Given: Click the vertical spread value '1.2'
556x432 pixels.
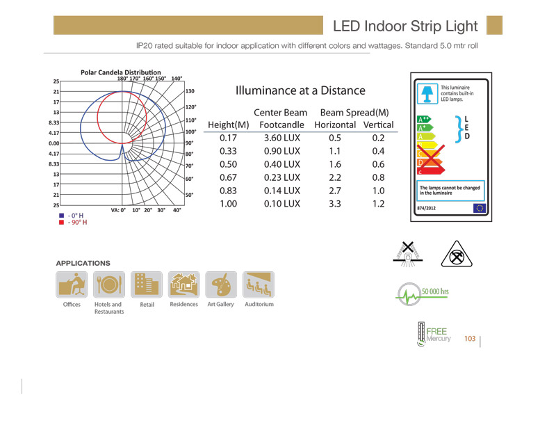Looking at the screenshot, I should pyautogui.click(x=378, y=204).
